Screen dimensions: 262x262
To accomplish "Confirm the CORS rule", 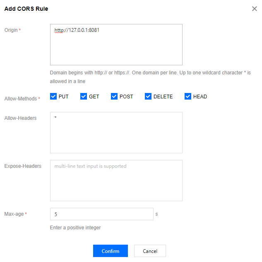I will click(111, 251).
